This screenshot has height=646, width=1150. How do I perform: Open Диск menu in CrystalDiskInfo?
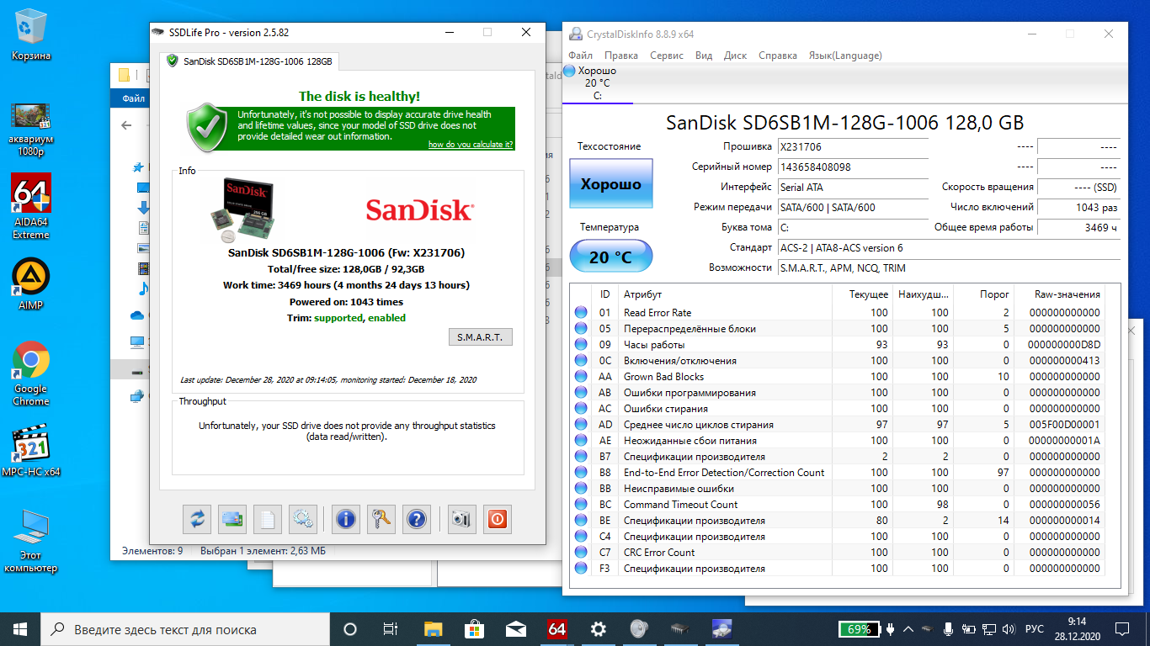pyautogui.click(x=735, y=56)
